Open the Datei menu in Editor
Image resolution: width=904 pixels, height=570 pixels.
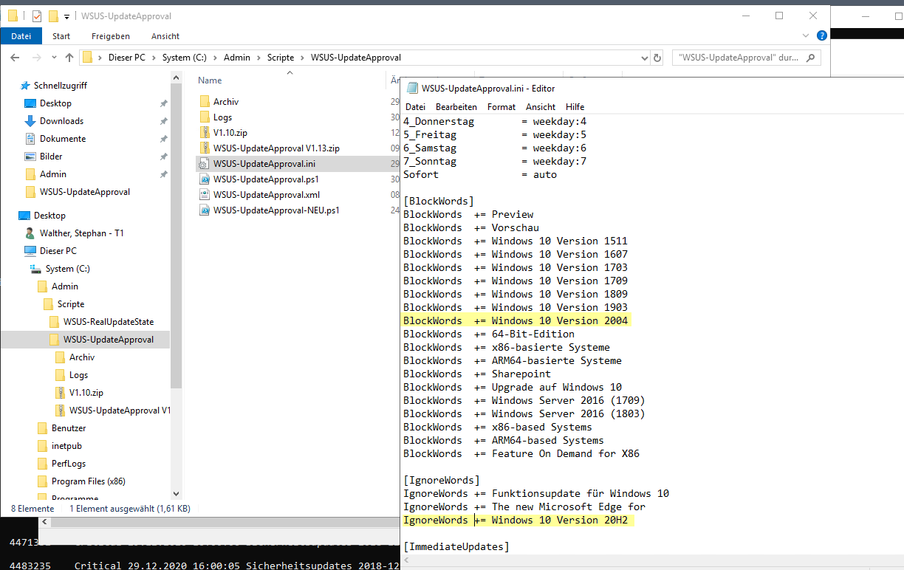coord(416,107)
